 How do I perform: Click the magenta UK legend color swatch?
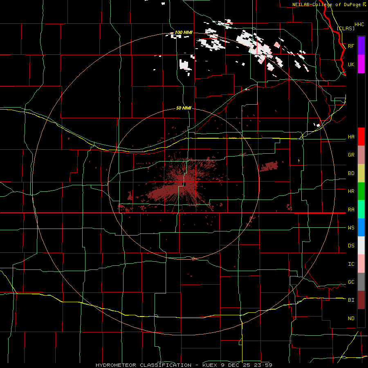coord(361,64)
